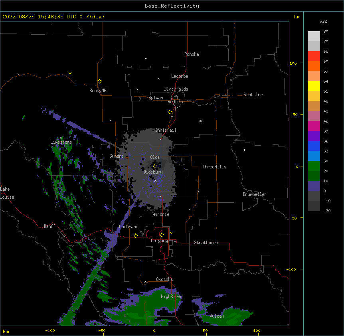Pick the red swatch in the dBZ legend
The height and width of the screenshot is (336, 344).
click(x=314, y=56)
